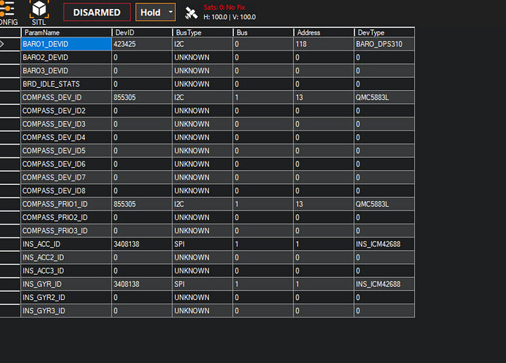Screen dimensions: 506x363
Task: Open the dropdown arrow next to Hold
Action: tap(171, 12)
